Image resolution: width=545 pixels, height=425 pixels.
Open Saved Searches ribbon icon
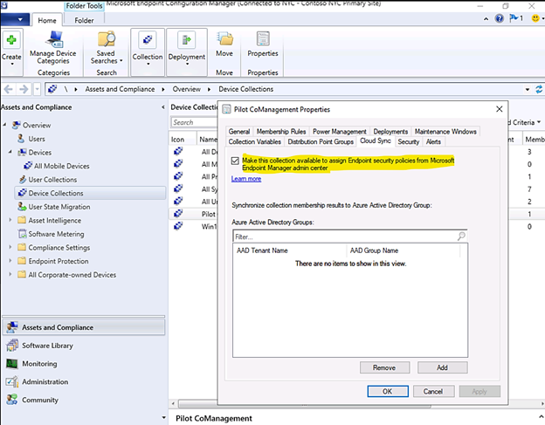pos(106,48)
